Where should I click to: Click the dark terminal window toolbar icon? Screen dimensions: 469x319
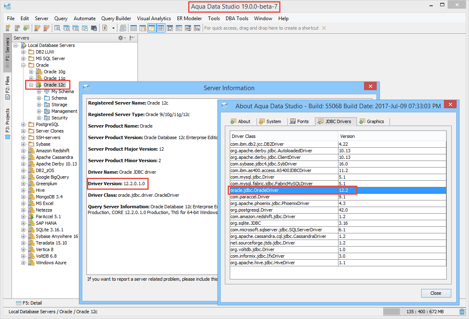tap(94, 28)
